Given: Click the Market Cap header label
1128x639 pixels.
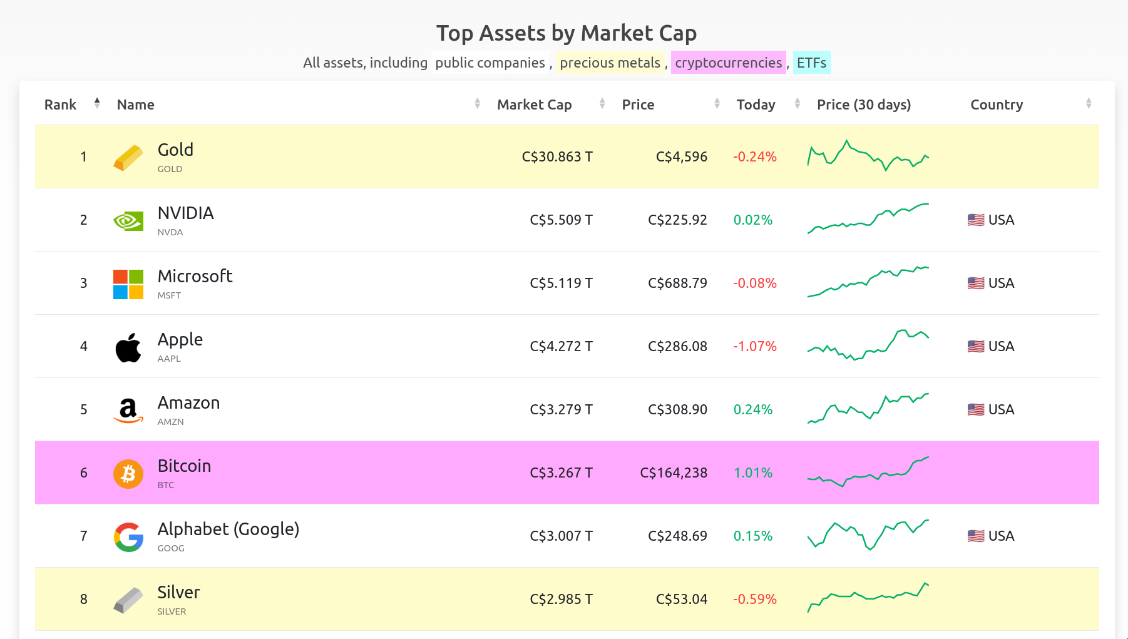Looking at the screenshot, I should coord(535,105).
